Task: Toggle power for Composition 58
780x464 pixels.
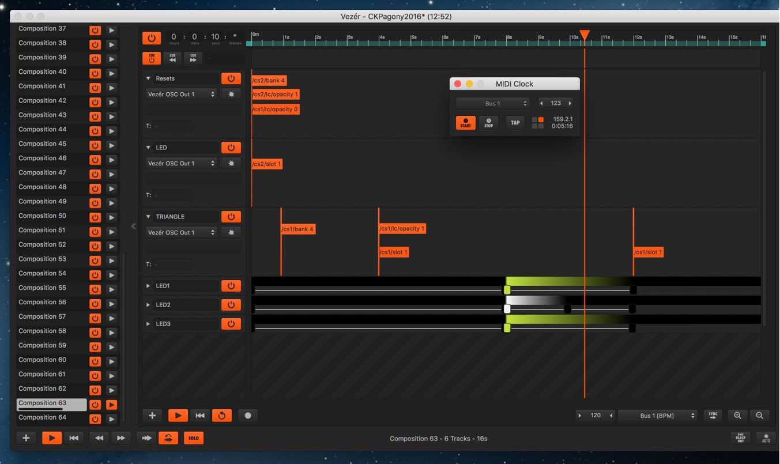Action: 95,333
